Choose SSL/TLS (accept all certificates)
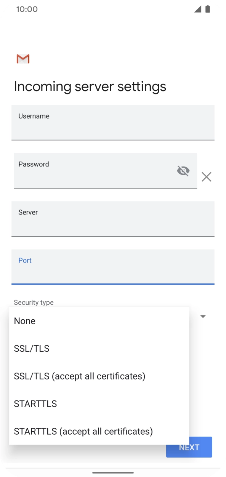The image size is (226, 477). coord(79,376)
